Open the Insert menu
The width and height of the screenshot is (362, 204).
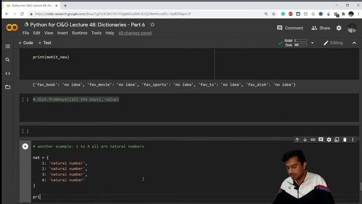[63, 33]
